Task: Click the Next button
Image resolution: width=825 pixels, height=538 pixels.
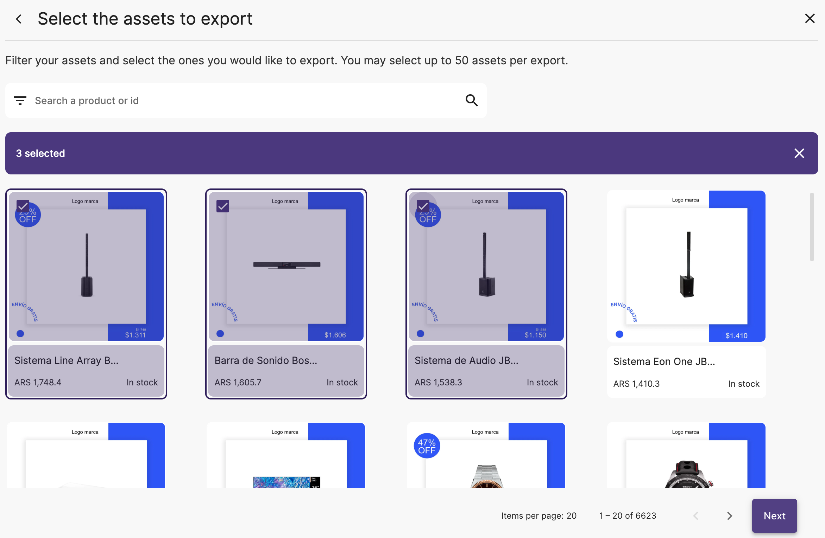Action: tap(774, 516)
